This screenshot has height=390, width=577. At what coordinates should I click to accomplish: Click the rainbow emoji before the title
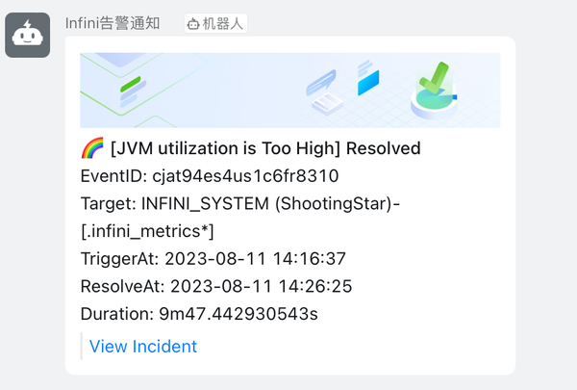(x=92, y=149)
